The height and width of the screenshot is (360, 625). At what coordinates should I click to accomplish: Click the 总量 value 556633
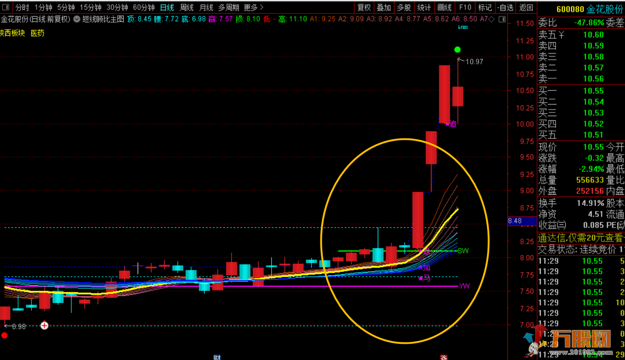(x=590, y=180)
